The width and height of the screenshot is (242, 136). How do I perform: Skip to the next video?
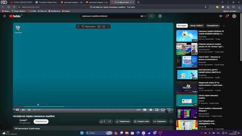tap(23, 110)
